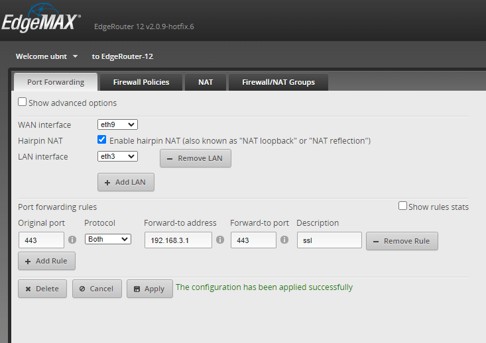Screen dimensions: 486x343
Task: Click Description field containing ssl
Action: tap(329, 240)
